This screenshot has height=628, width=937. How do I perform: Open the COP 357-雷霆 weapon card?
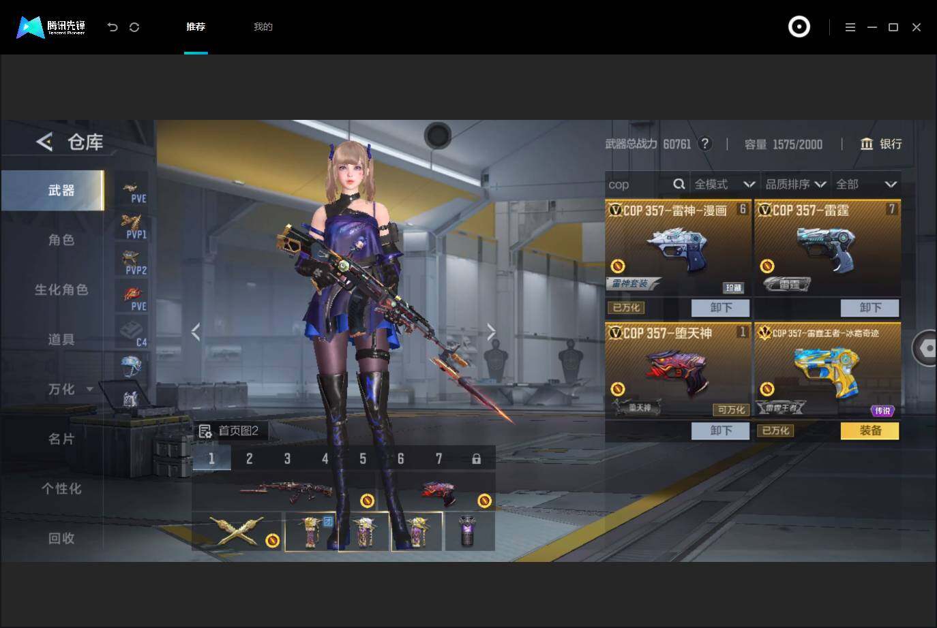click(827, 248)
